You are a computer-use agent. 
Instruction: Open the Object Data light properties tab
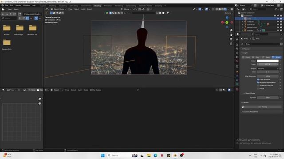[x=237, y=84]
